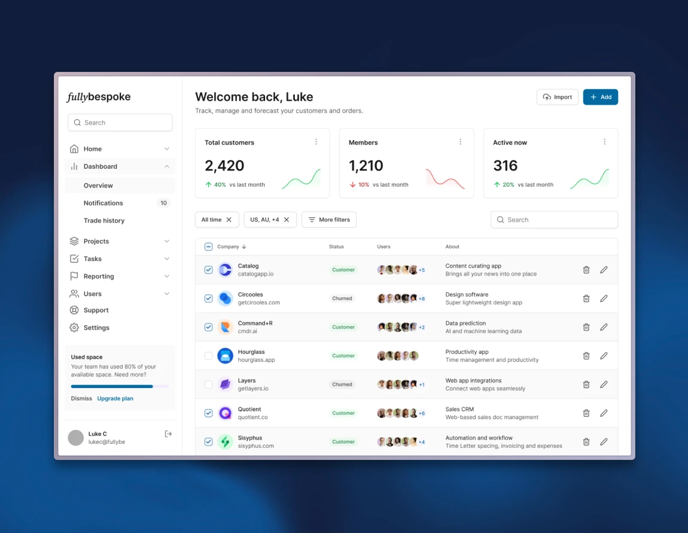Delete the Layers company entry
Viewport: 688px width, 533px height.
tap(586, 384)
